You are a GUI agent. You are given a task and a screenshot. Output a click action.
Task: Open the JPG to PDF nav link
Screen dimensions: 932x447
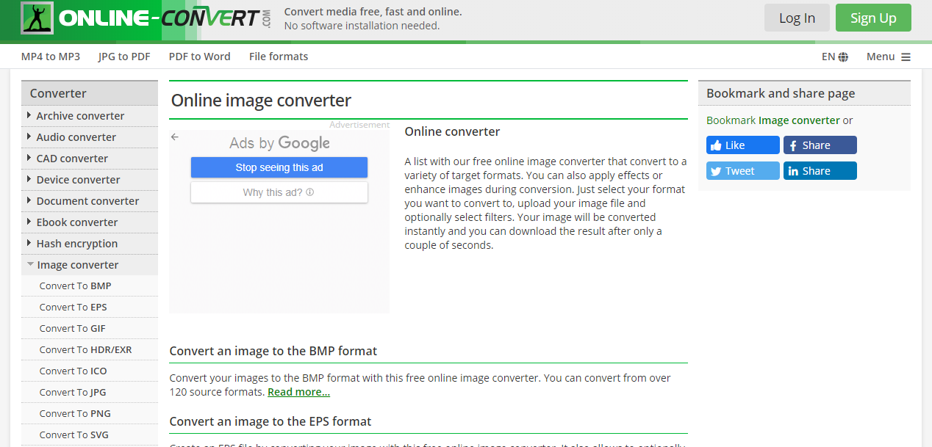pos(124,57)
